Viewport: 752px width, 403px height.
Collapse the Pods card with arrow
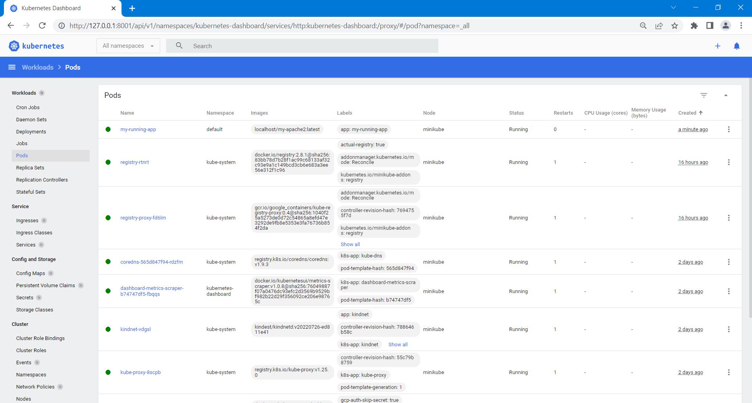tap(725, 95)
